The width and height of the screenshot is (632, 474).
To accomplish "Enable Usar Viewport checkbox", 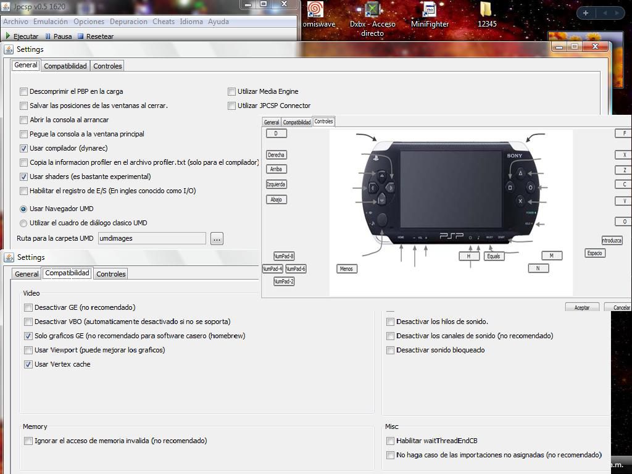I will 28,350.
